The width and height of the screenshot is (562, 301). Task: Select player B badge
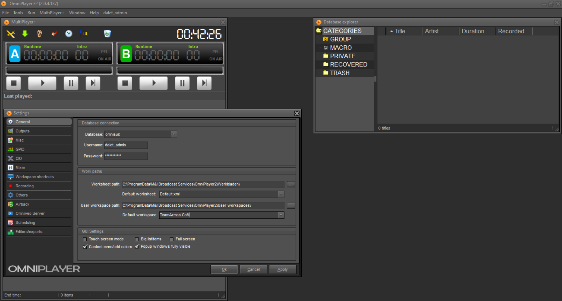pyautogui.click(x=126, y=54)
